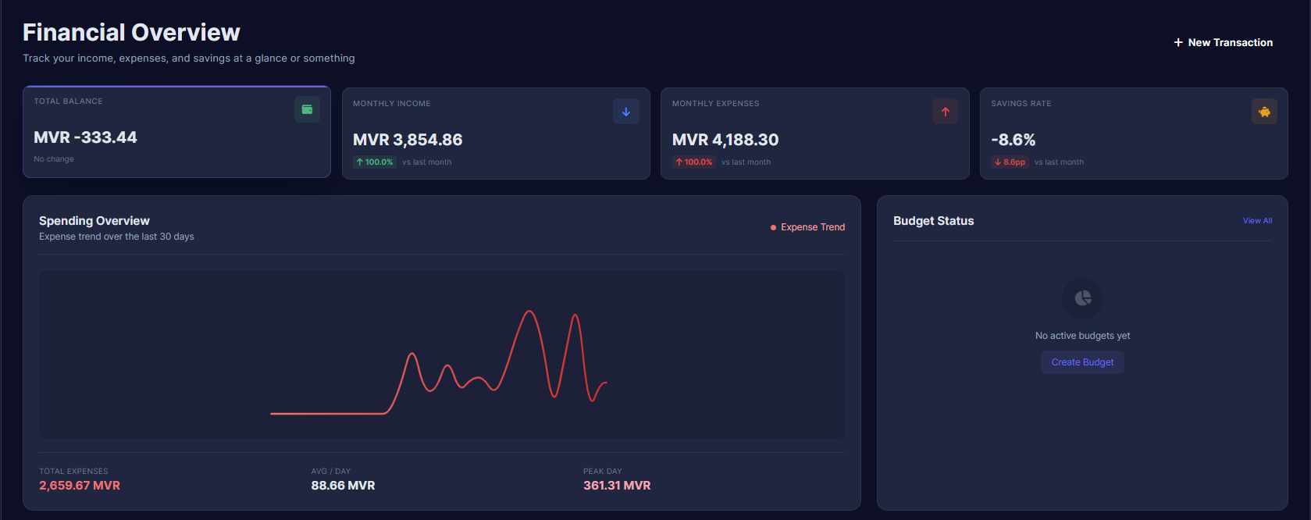Click the Expense Trend legend label
This screenshot has width=1311, height=520.
click(813, 227)
